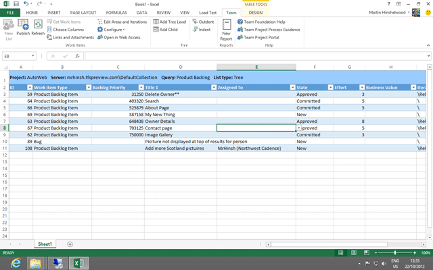
Task: Open the Name Box dropdown arrow
Action: [33, 56]
